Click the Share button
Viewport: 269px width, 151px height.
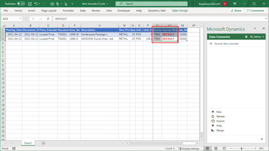236,10
